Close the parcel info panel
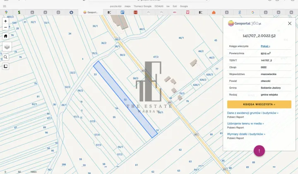This screenshot has height=174, width=298. (x=290, y=24)
